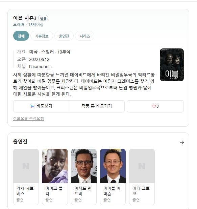Click 마이클 에머슨's cast photo
Image resolution: width=197 pixels, height=209 pixels.
113,166
